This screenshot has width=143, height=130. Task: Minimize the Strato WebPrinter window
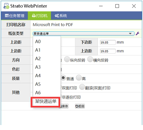coord(101,6)
